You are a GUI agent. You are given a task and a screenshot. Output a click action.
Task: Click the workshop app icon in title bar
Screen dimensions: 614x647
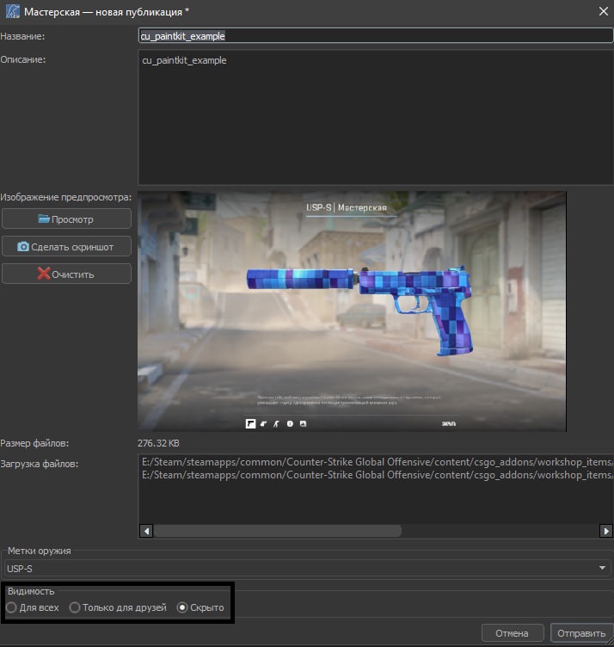[12, 11]
